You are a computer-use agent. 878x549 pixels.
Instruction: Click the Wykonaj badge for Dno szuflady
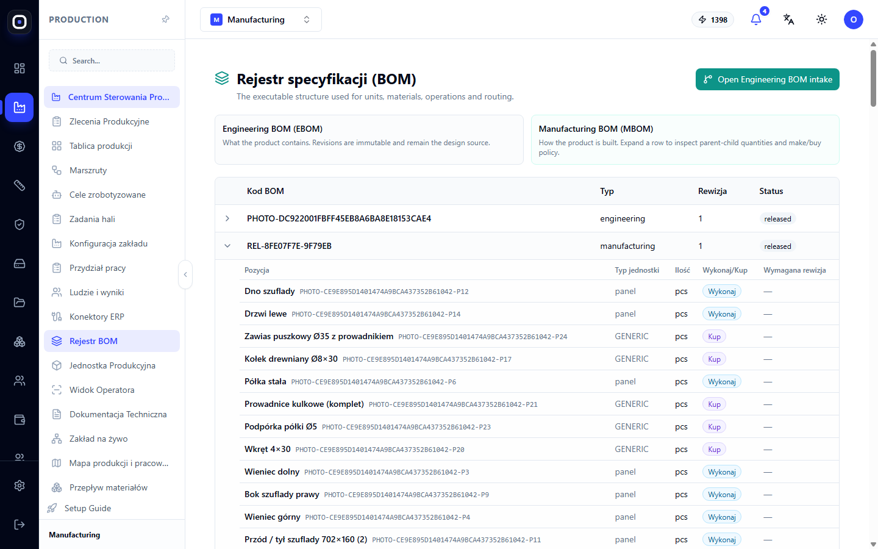(x=722, y=292)
